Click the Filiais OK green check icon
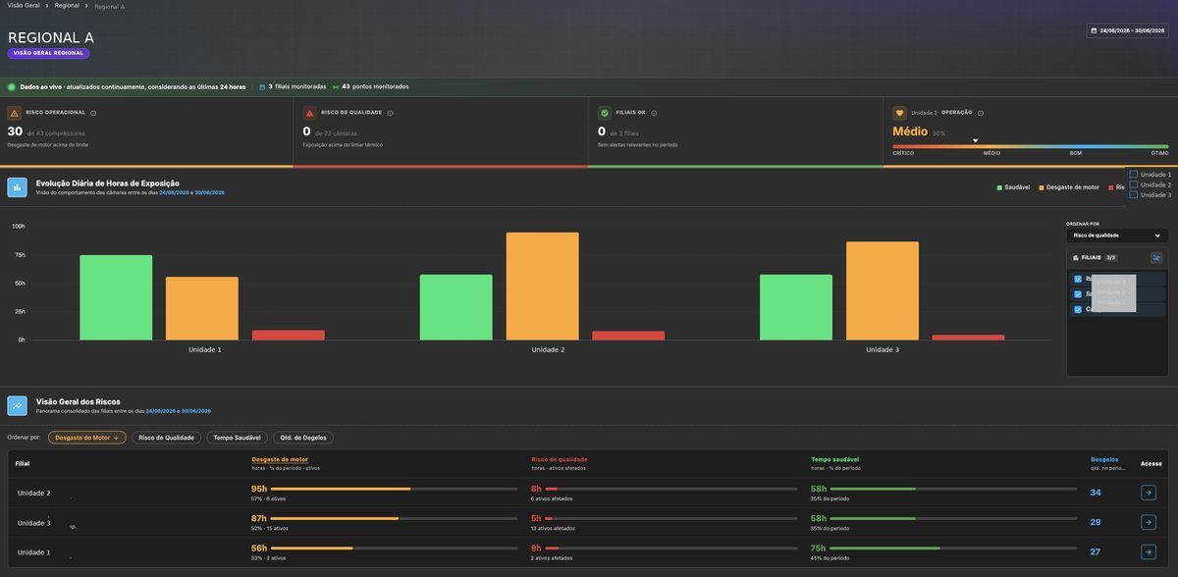The image size is (1178, 577). click(x=605, y=113)
